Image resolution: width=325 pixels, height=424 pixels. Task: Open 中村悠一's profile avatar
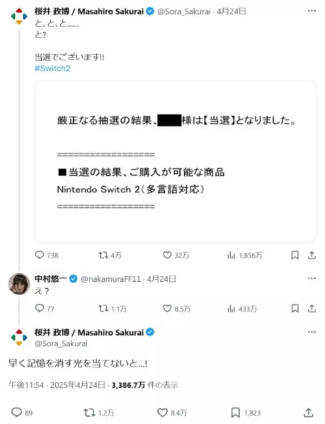19,284
